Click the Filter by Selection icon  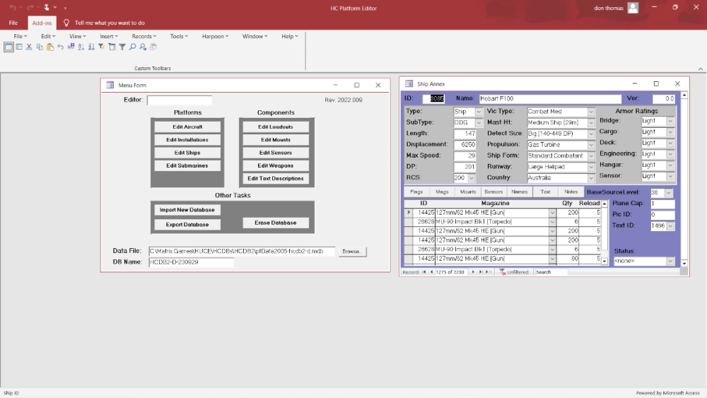(x=101, y=47)
